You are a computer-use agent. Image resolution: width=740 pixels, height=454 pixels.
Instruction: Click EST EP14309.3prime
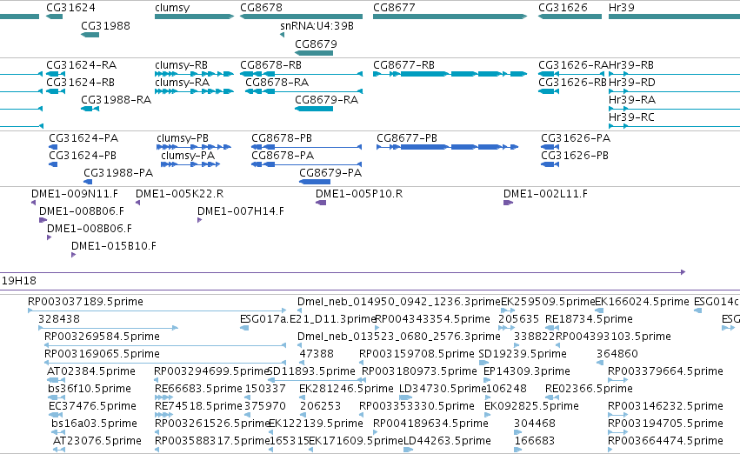pyautogui.click(x=527, y=371)
